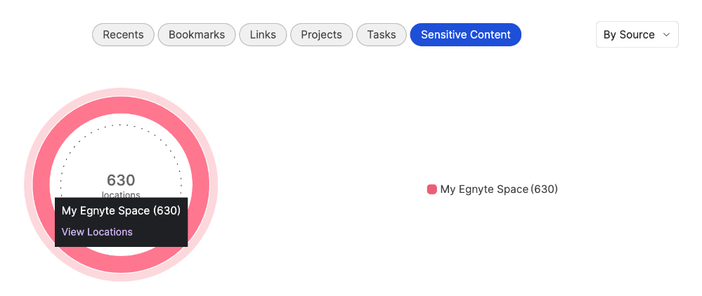Select the Sensitive Content tab

click(x=466, y=34)
